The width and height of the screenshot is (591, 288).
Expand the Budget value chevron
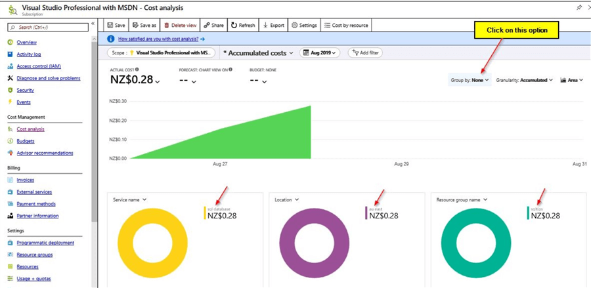tap(265, 82)
